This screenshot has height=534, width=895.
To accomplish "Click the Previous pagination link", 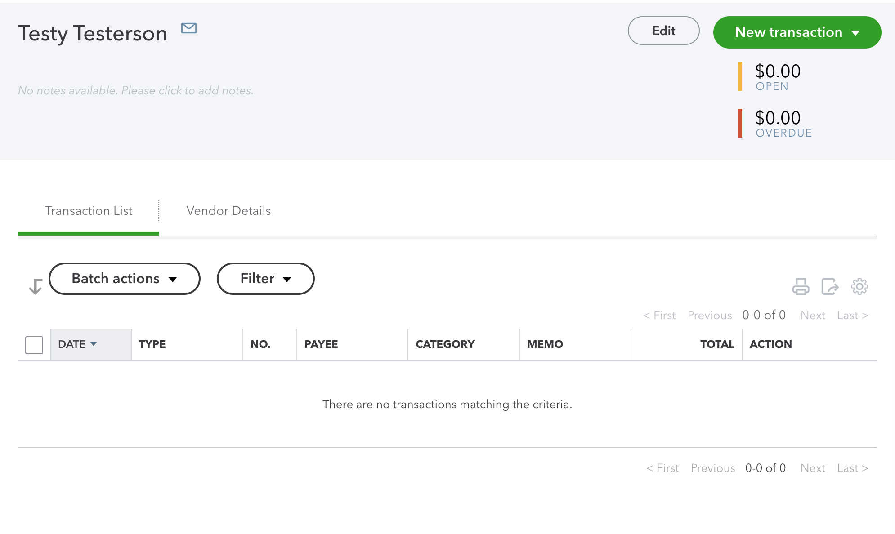I will pos(709,315).
